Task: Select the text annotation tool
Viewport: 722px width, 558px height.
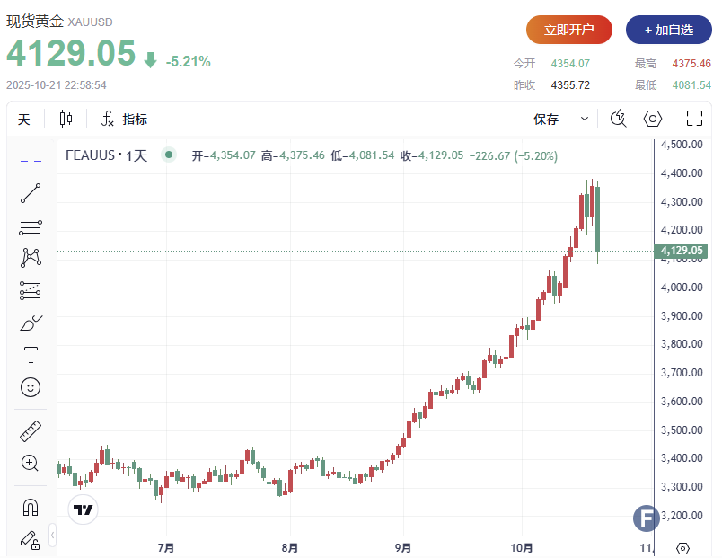Action: coord(31,355)
